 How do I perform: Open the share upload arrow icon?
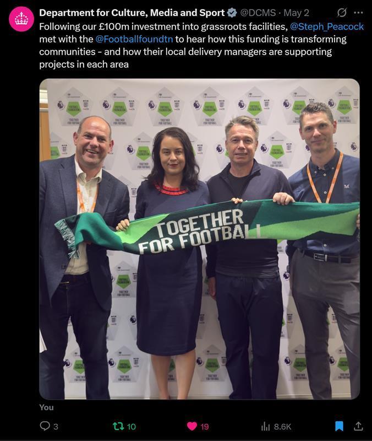[358, 426]
